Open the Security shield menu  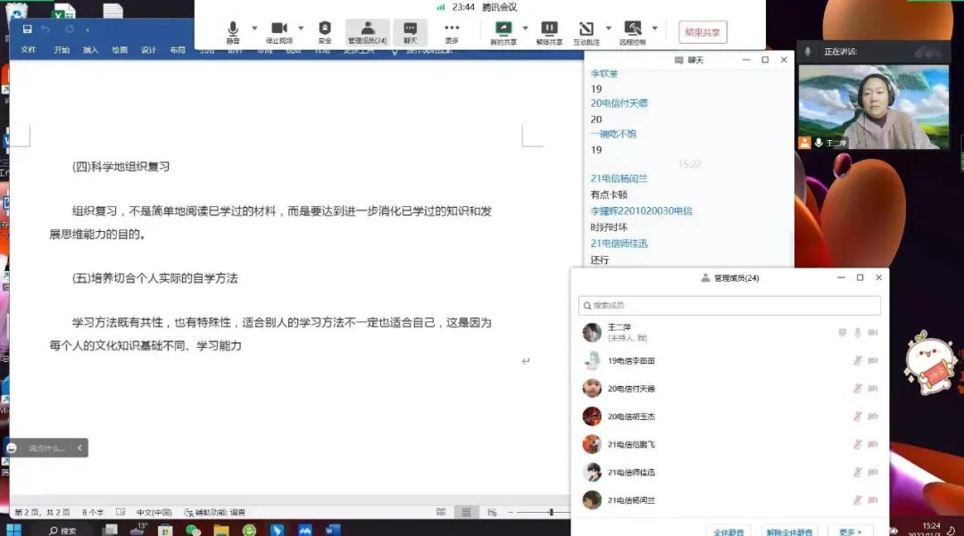325,32
